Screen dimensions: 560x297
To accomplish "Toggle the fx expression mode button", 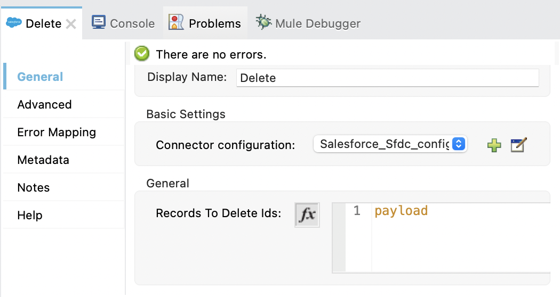I will pyautogui.click(x=307, y=214).
